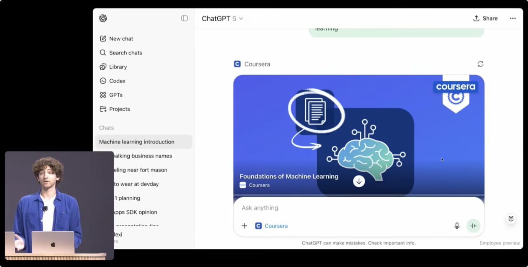Toggle the sidebar collapsed
This screenshot has width=528, height=267.
click(x=185, y=18)
